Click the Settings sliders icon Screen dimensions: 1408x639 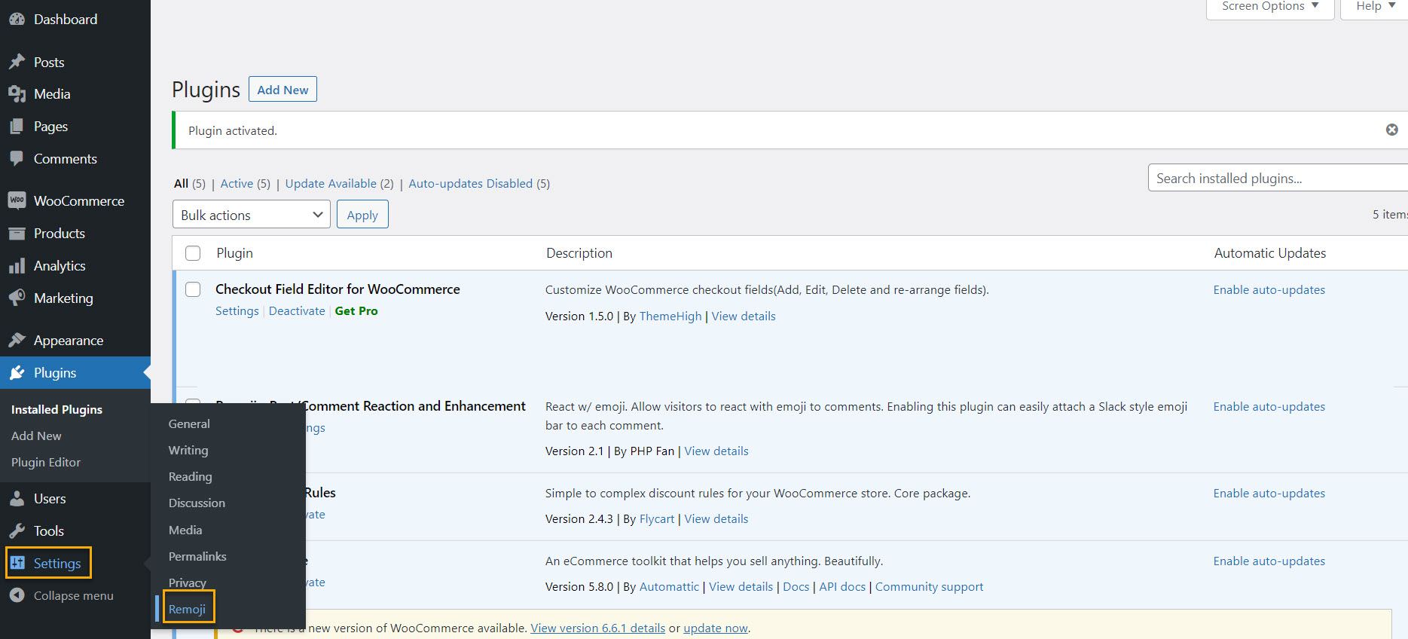click(18, 563)
